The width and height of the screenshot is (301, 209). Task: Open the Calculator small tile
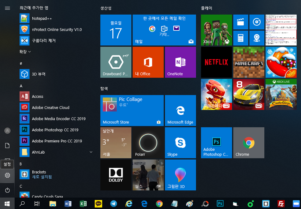point(240,38)
